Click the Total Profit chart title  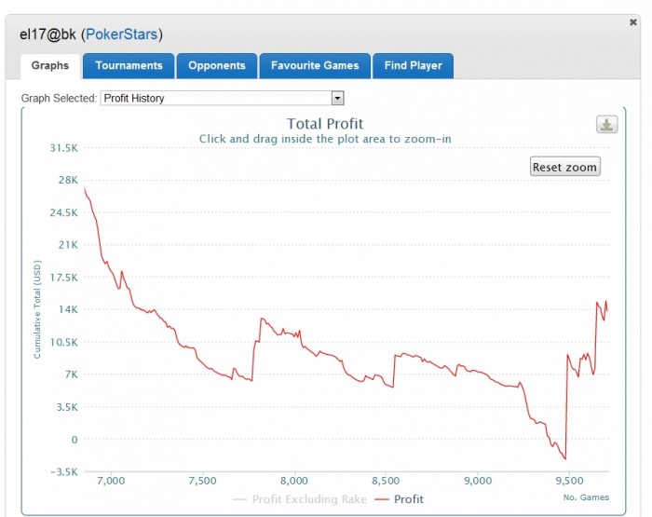tap(325, 124)
